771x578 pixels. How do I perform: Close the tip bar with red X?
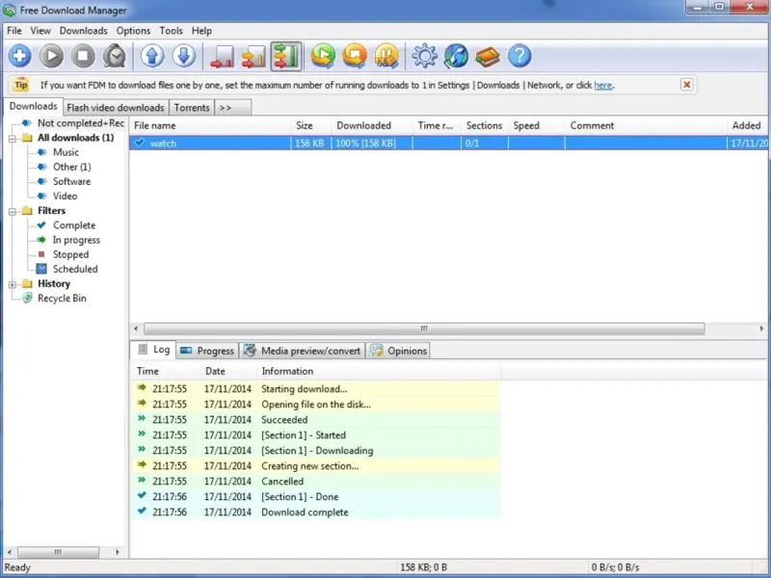pos(687,85)
